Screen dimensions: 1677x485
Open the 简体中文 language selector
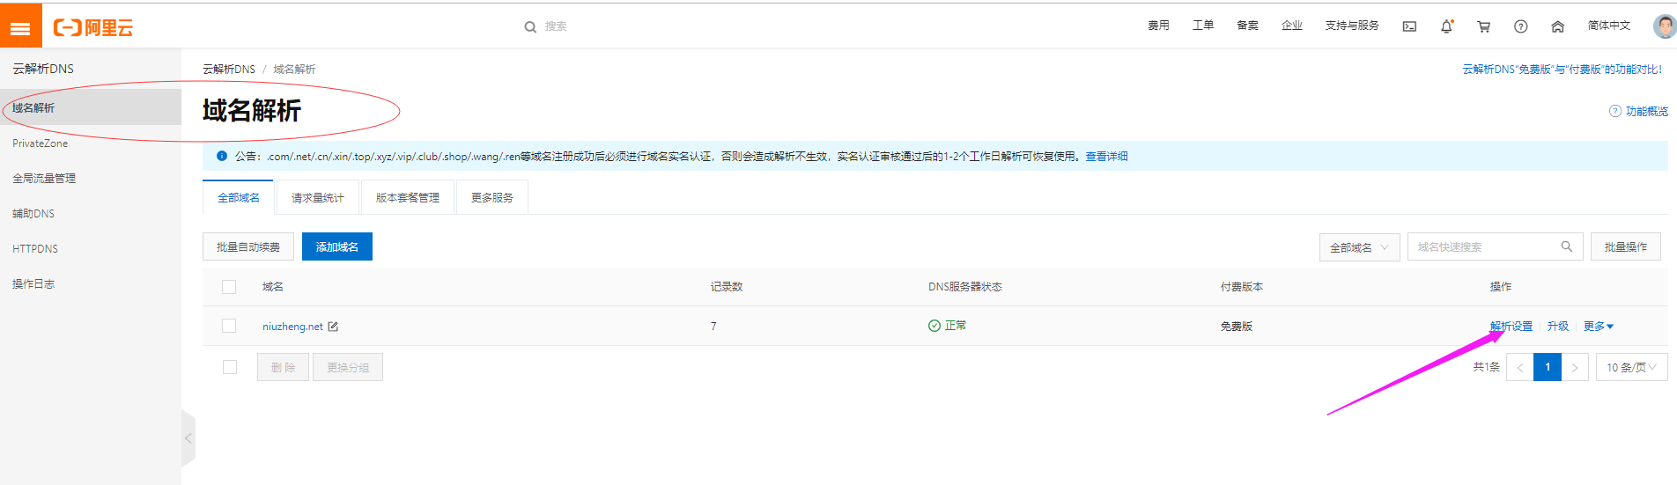point(1608,26)
